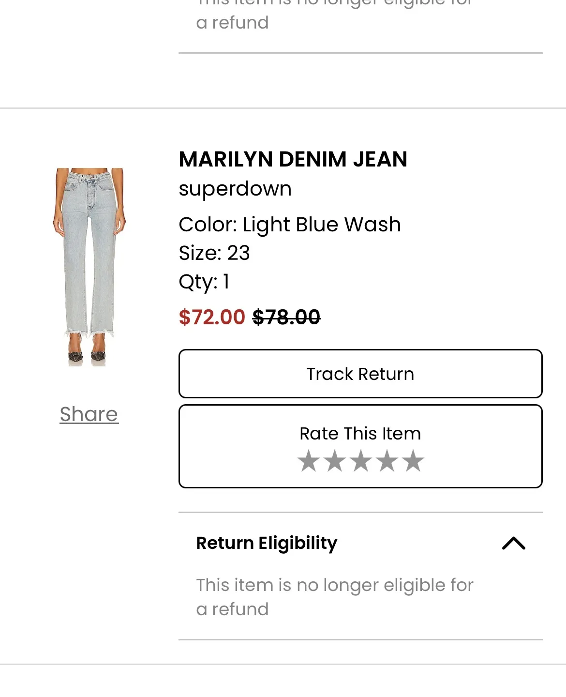The width and height of the screenshot is (566, 697).
Task: Click the Share link
Action: click(89, 414)
